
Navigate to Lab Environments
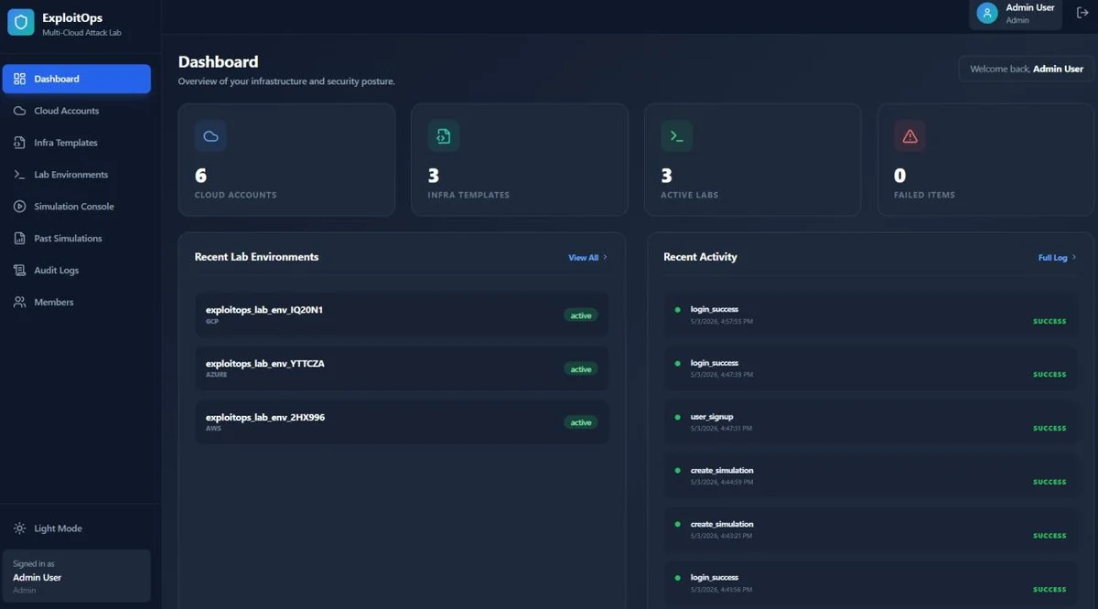tap(77, 175)
